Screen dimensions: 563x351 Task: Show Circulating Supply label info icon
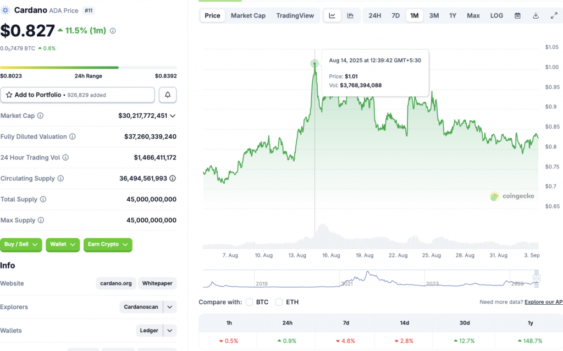coord(60,178)
